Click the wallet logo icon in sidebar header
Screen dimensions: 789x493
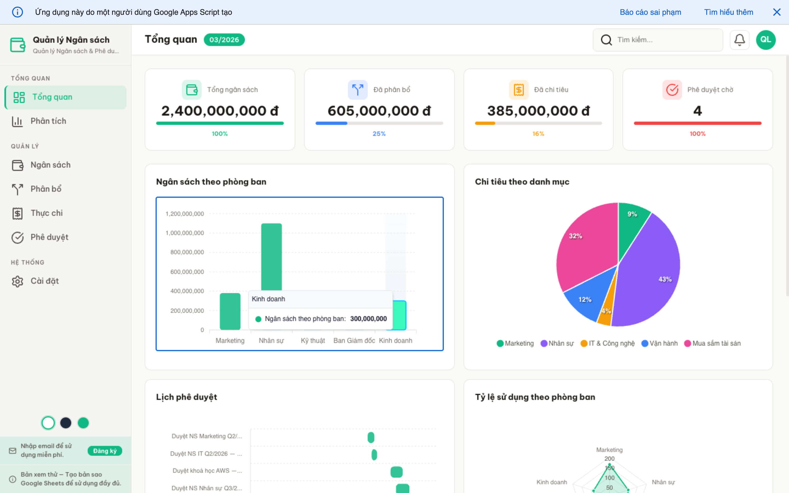click(x=18, y=45)
